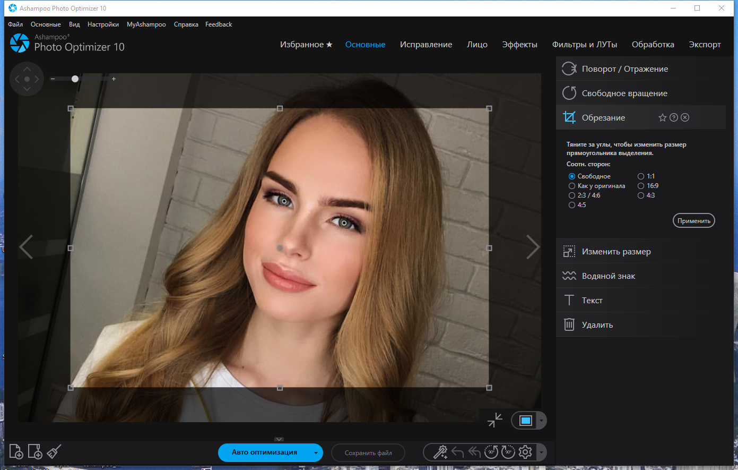Select the 16:9 aspect ratio
The image size is (738, 470).
(x=648, y=186)
